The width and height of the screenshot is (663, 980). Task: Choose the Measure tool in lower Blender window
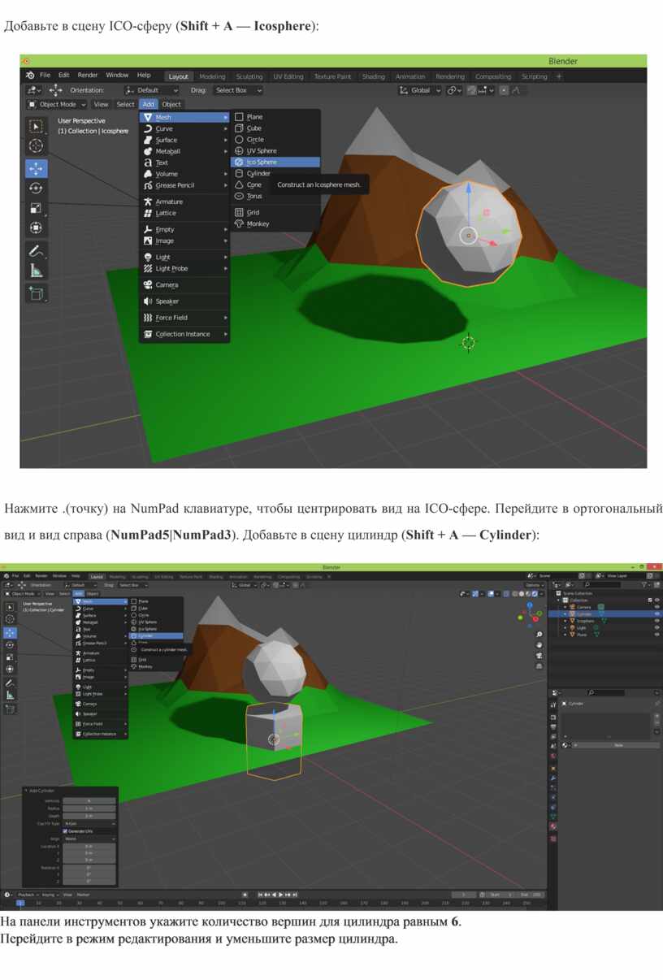tap(11, 695)
